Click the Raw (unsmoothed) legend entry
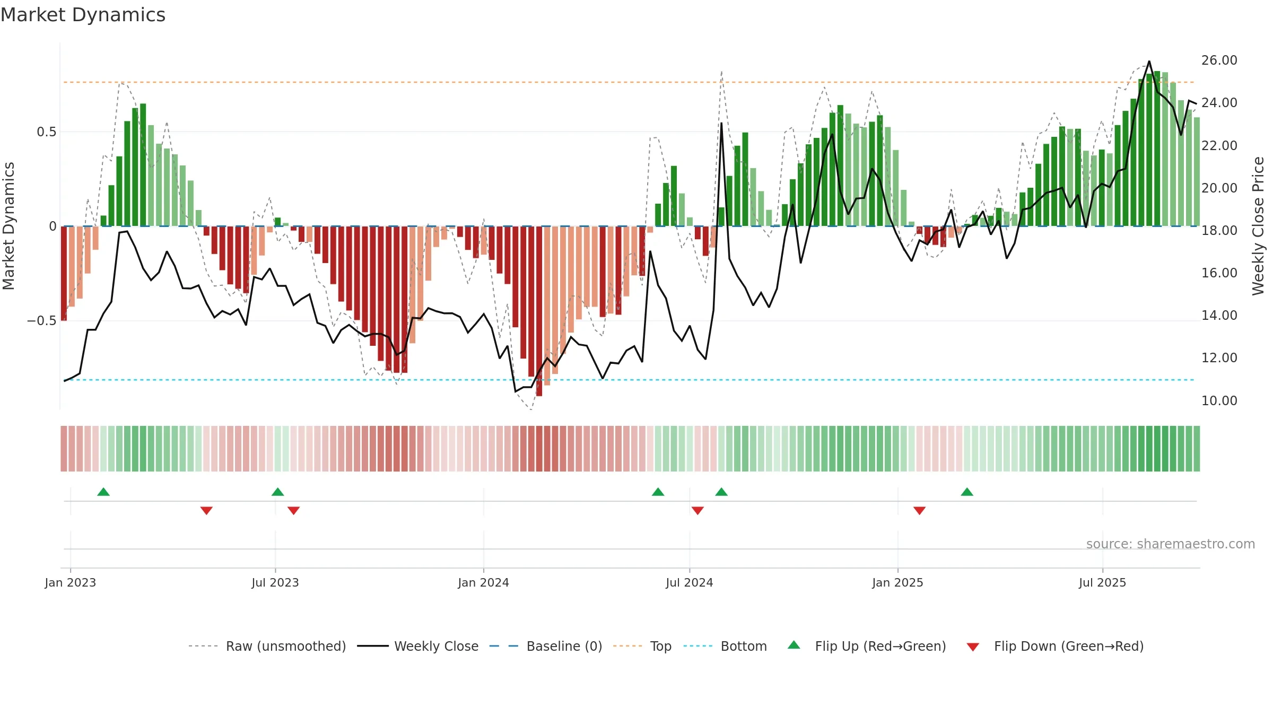Viewport: 1273px width, 716px height. pos(267,646)
